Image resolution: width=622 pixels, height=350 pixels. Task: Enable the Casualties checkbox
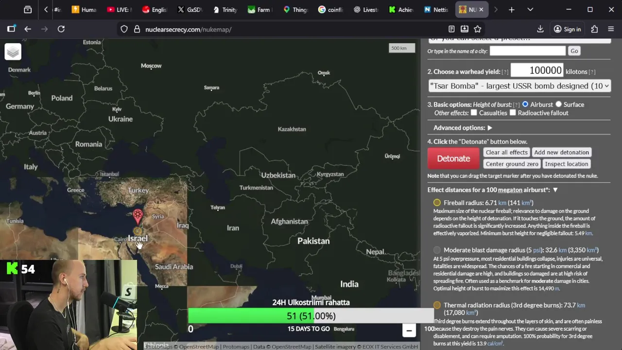[474, 113]
